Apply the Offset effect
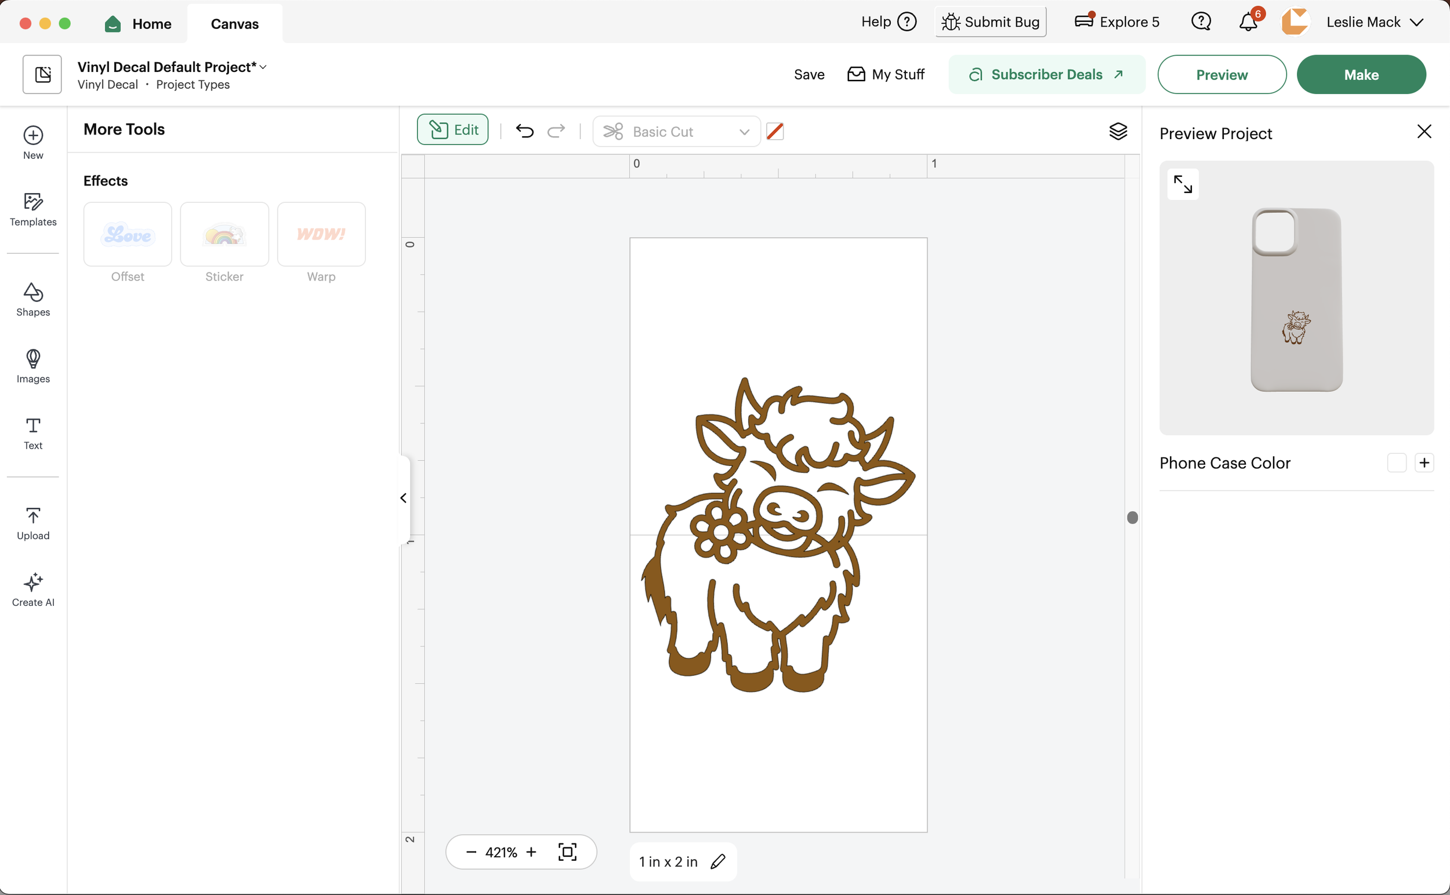This screenshot has height=895, width=1450. pyautogui.click(x=127, y=234)
